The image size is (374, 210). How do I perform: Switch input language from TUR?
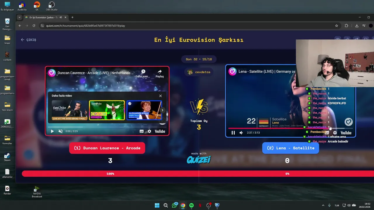337,205
